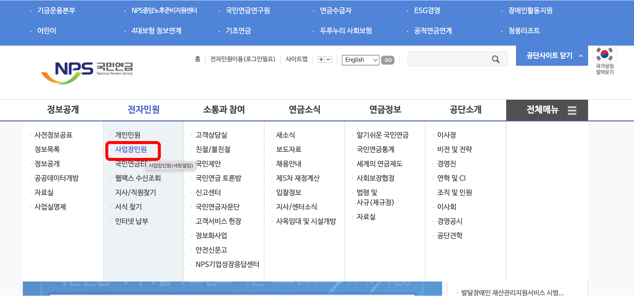Open 청풍리조트 link
This screenshot has width=634, height=296.
click(524, 31)
